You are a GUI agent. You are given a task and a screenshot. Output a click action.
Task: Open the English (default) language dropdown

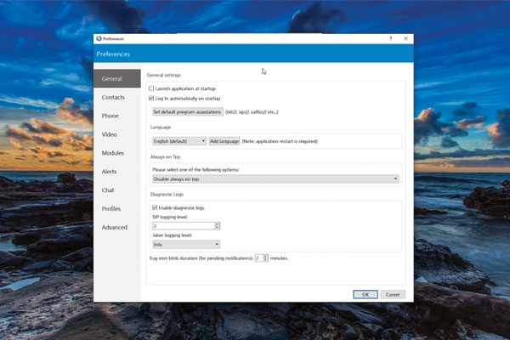(179, 141)
